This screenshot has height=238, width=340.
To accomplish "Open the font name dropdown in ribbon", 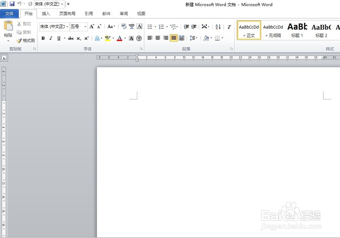I will point(67,27).
